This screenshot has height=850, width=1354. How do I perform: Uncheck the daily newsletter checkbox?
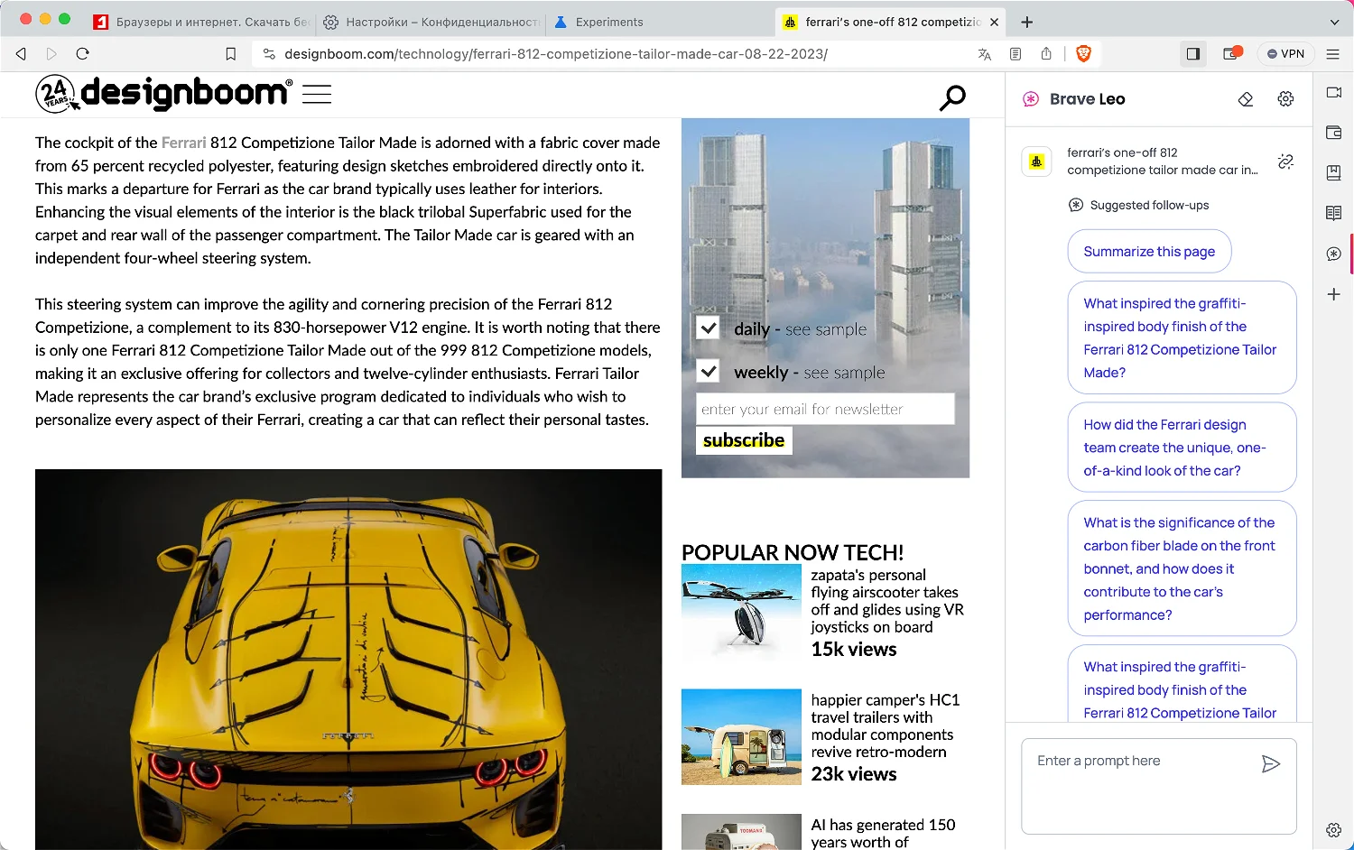tap(709, 328)
